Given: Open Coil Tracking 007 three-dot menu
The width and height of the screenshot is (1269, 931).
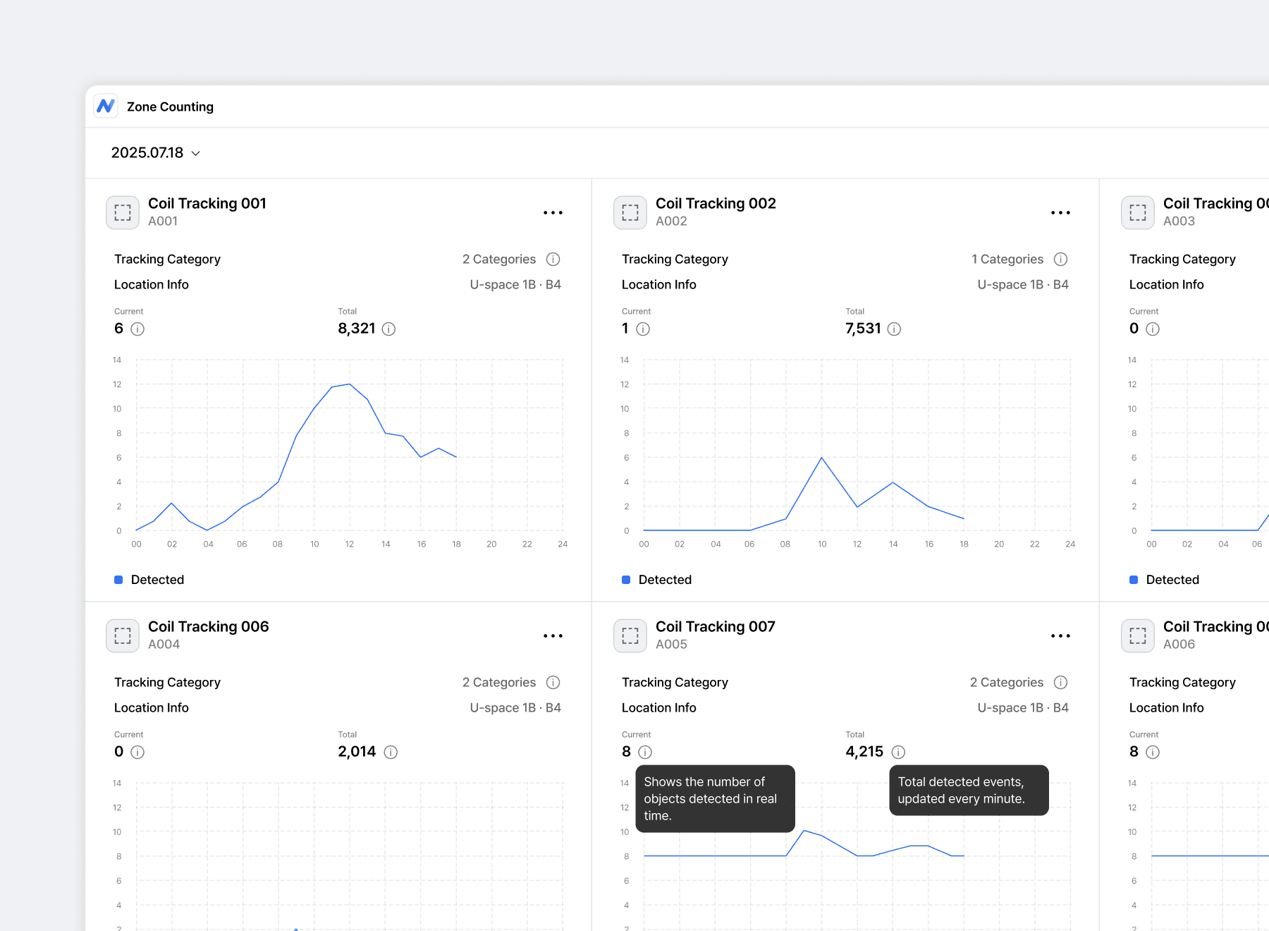Looking at the screenshot, I should [1060, 635].
